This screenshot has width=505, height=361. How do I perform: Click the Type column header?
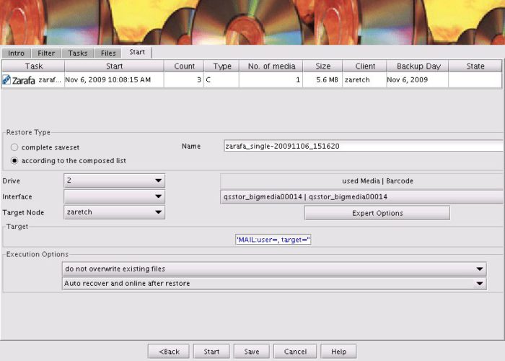click(222, 66)
